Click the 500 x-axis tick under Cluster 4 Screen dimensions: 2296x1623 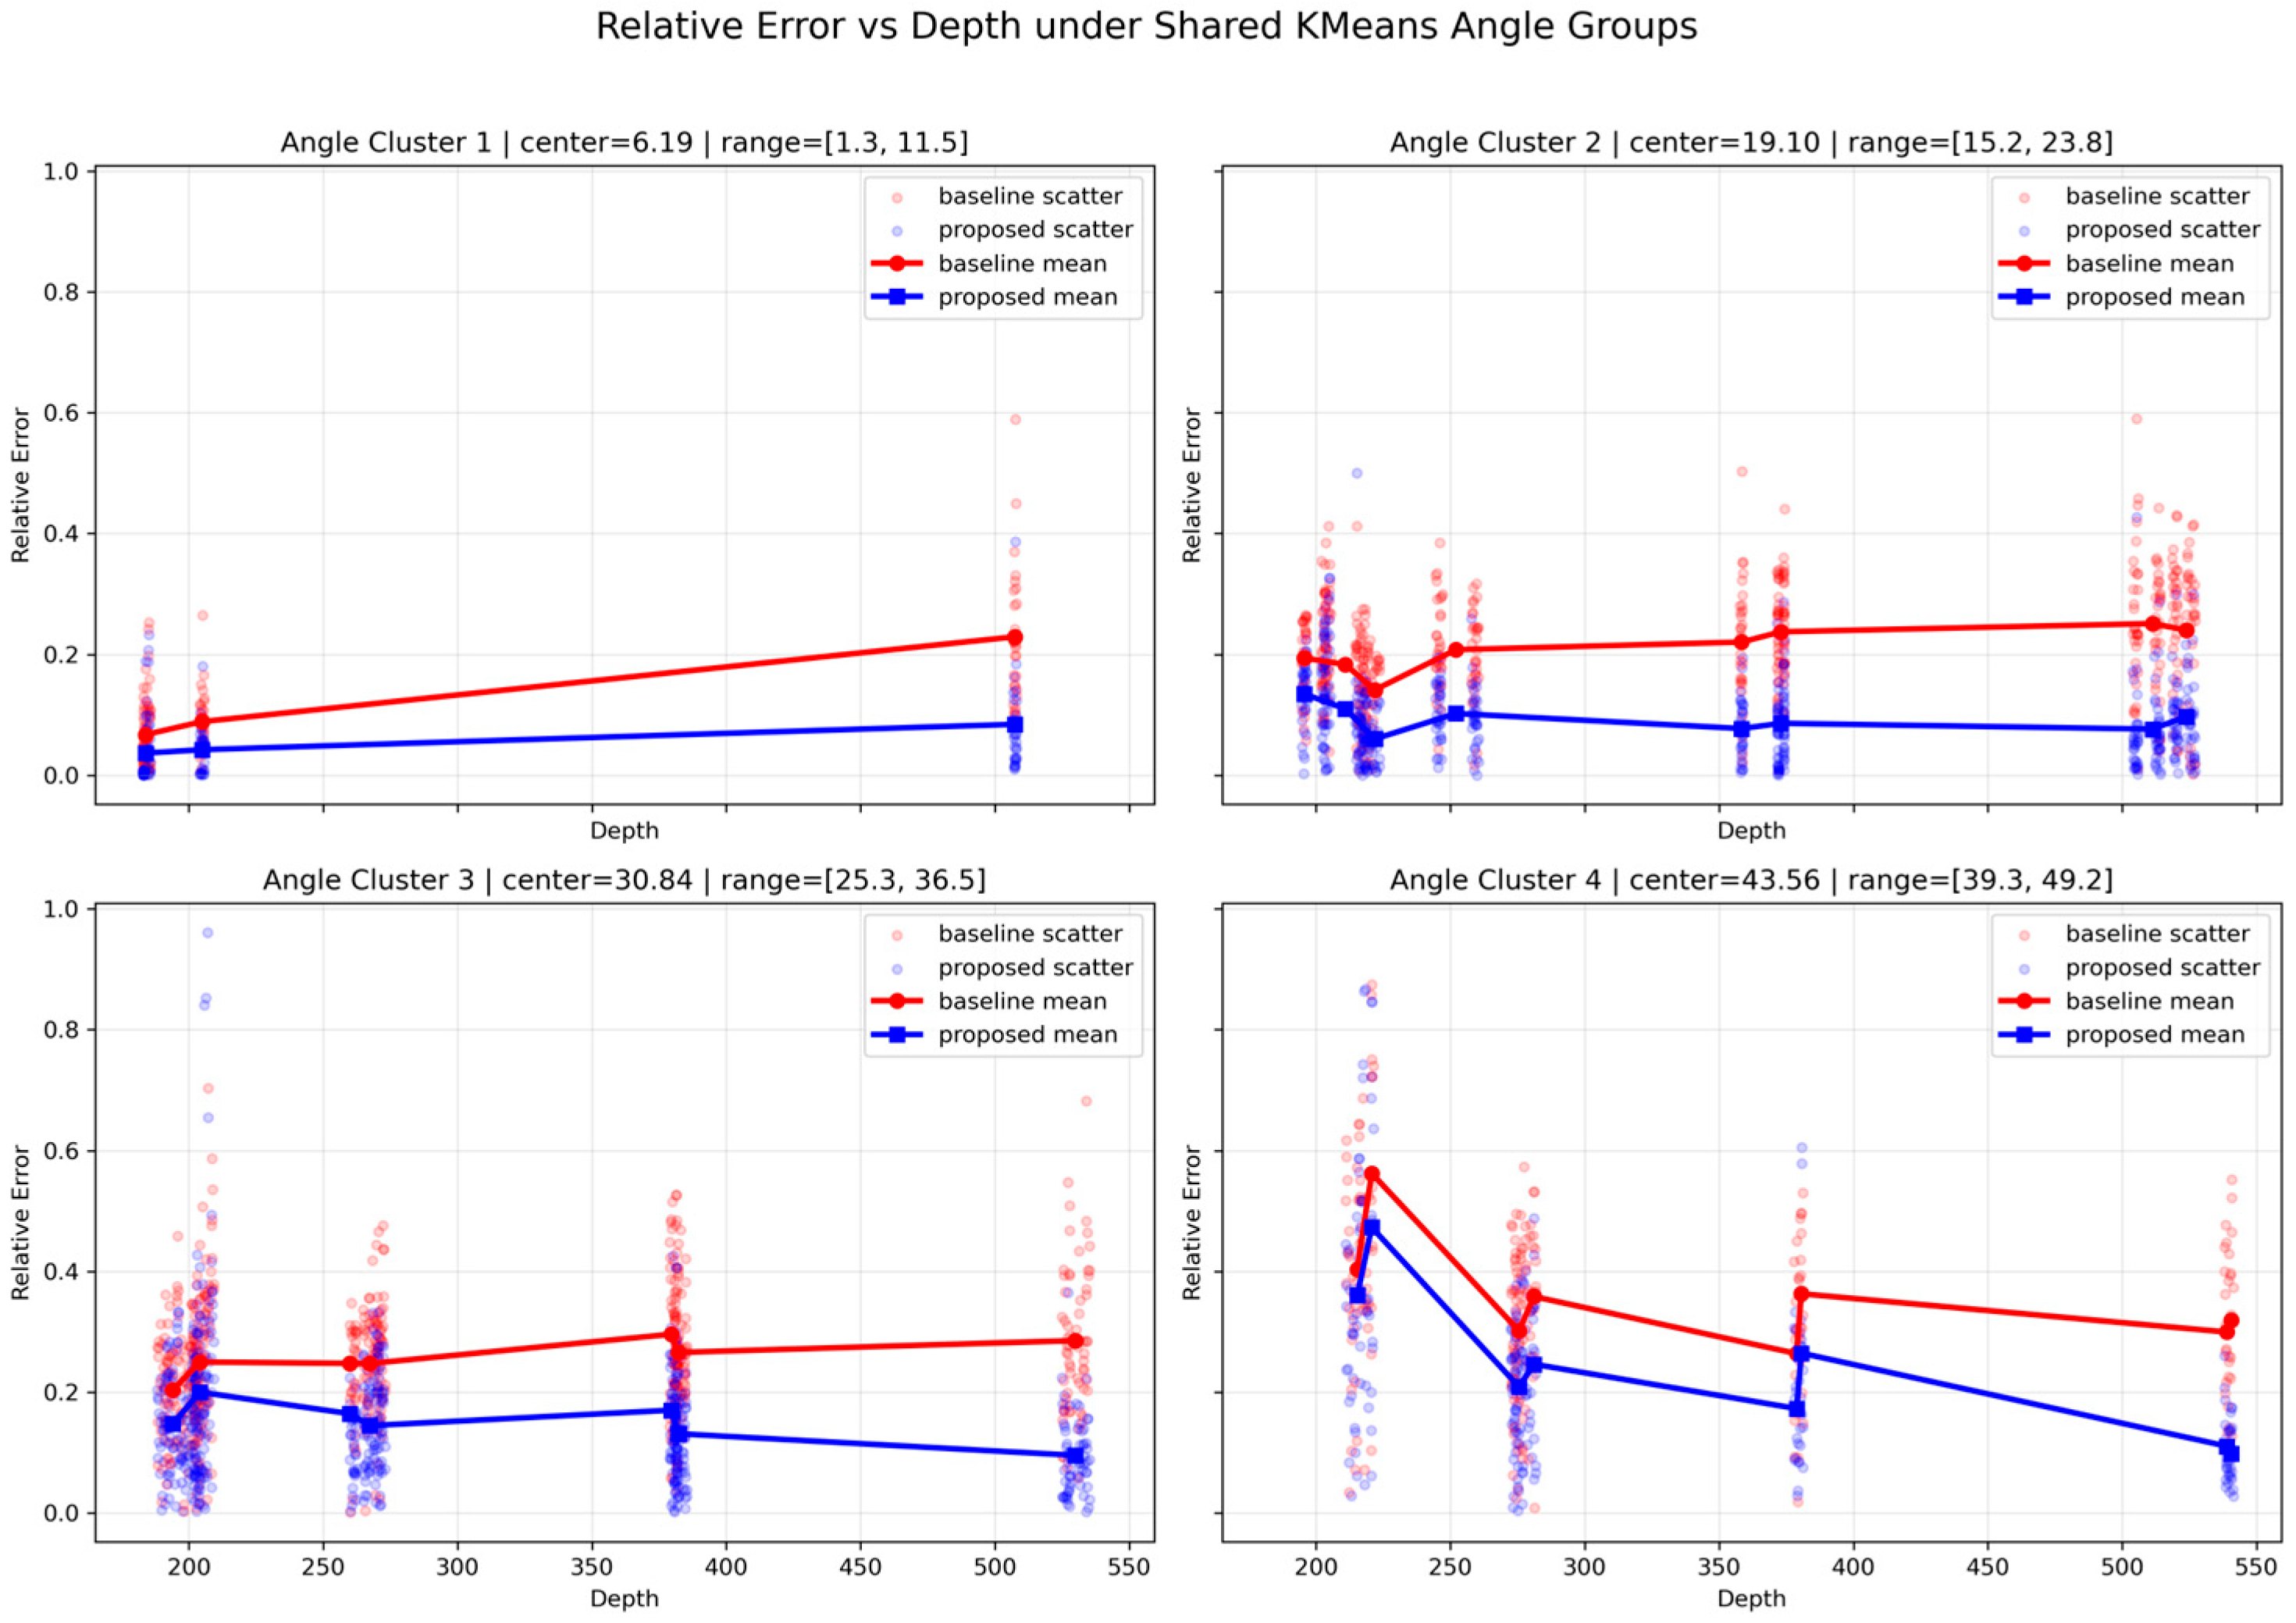click(x=2122, y=1565)
